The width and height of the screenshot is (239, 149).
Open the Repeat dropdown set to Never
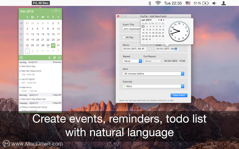tap(132, 61)
